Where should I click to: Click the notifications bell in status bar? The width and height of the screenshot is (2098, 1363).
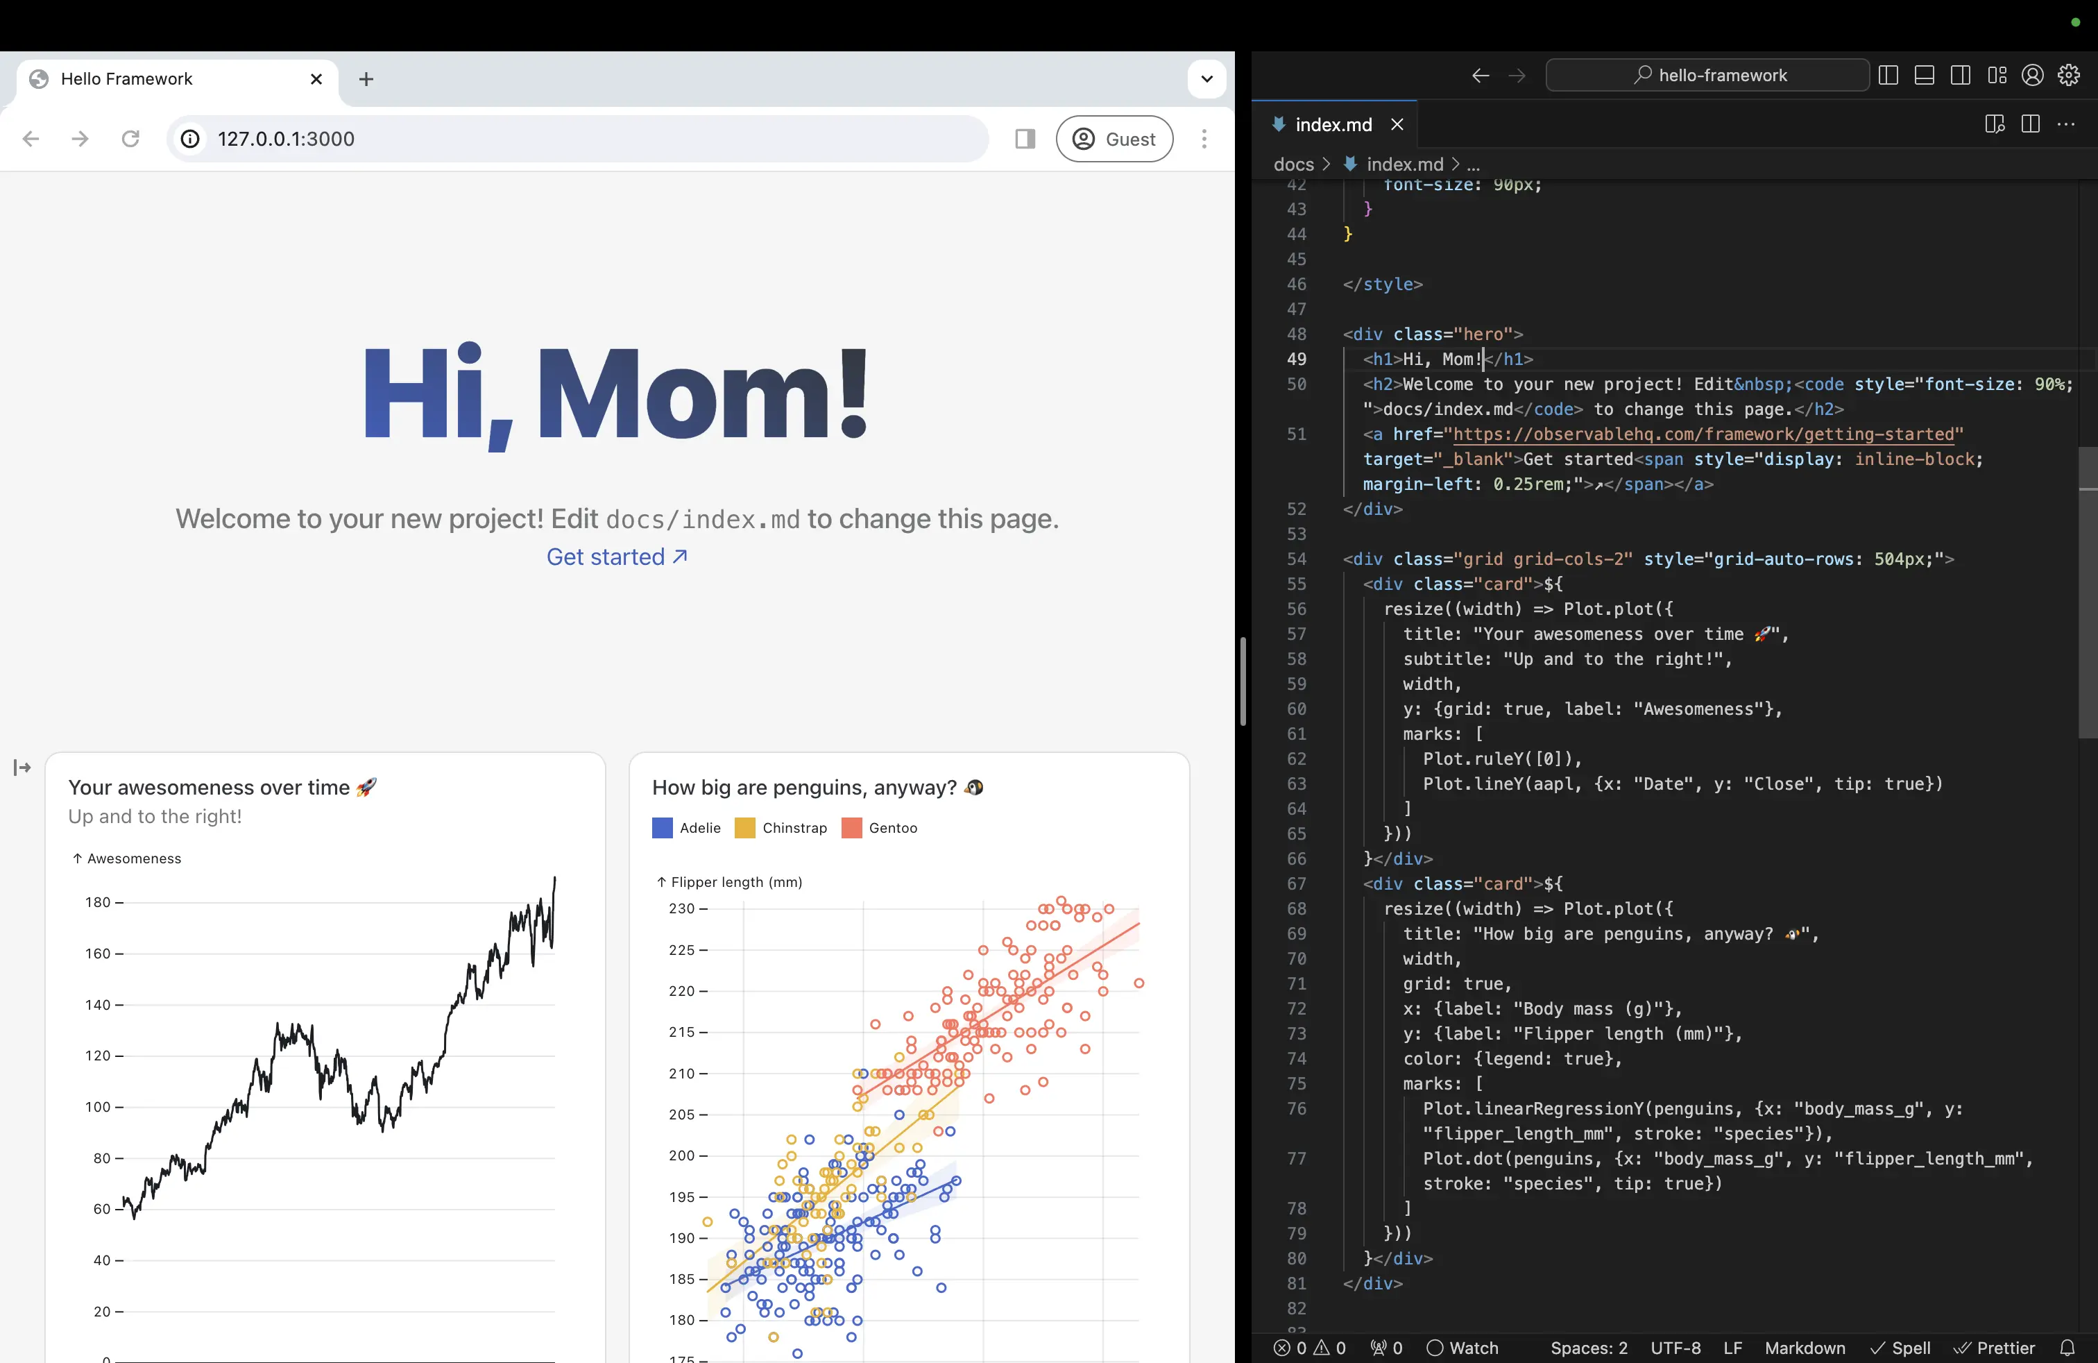click(2067, 1348)
